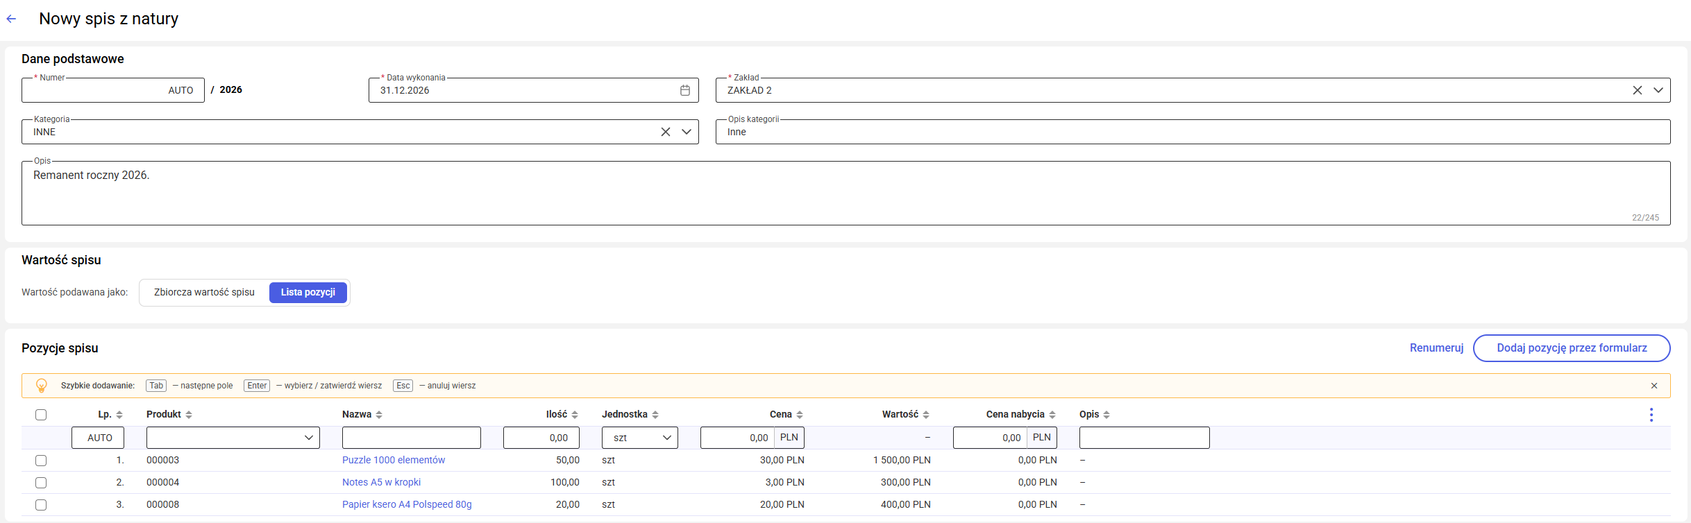The width and height of the screenshot is (1691, 523).
Task: Dismiss the Szybkie dodawanie hint bar
Action: click(x=1654, y=386)
